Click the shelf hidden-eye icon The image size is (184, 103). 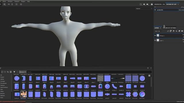8,72
